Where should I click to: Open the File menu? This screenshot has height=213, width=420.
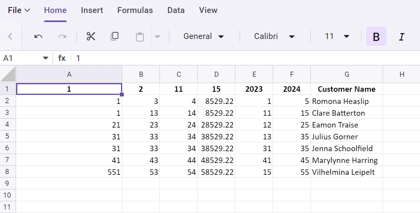tap(19, 10)
